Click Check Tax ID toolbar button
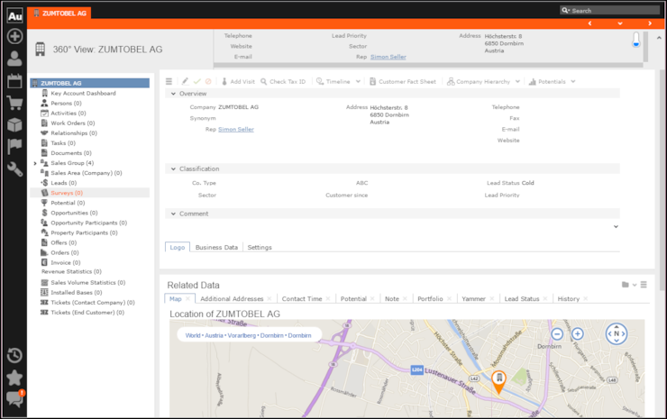The width and height of the screenshot is (667, 419). click(283, 81)
